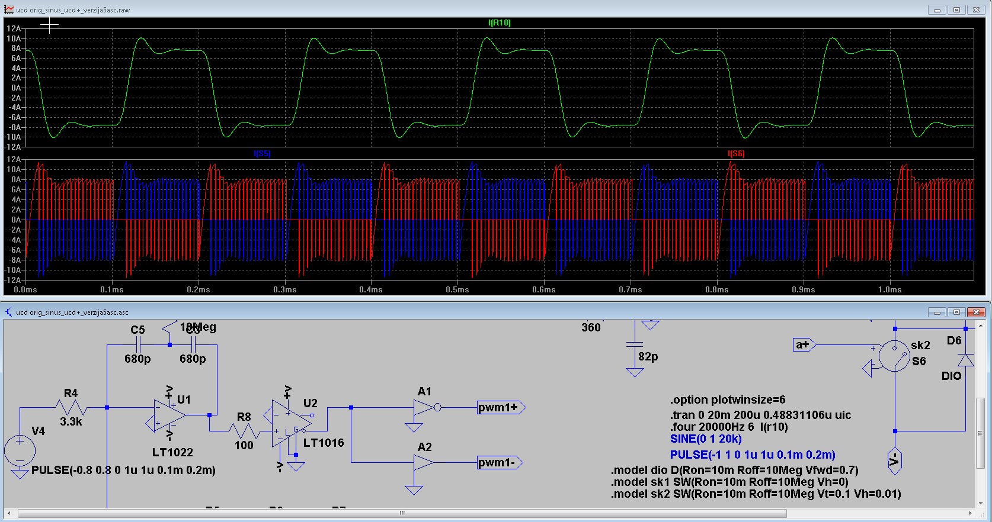
Task: Minimize the schematic .asc window
Action: pyautogui.click(x=937, y=312)
